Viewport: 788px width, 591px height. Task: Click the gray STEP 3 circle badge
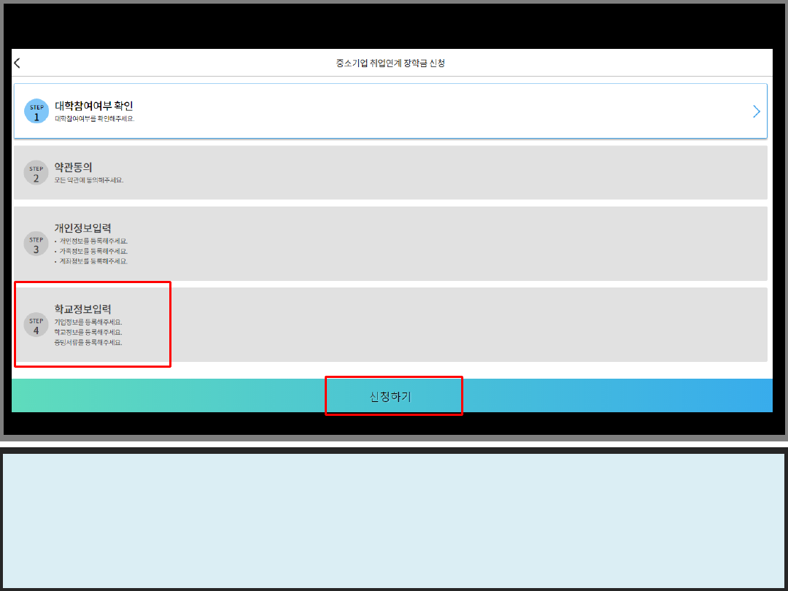[36, 244]
